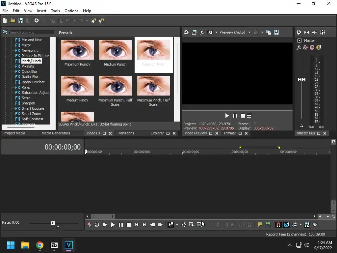This screenshot has height=253, width=337.
Task: Click the timeline Record microphone button
Action: tap(89, 225)
